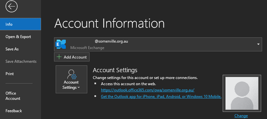267x119 pixels.
Task: Open the outlook.office365.com OWA link
Action: tap(148, 90)
